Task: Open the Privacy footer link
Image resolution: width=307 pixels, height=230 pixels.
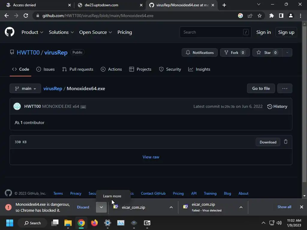Action: click(76, 193)
